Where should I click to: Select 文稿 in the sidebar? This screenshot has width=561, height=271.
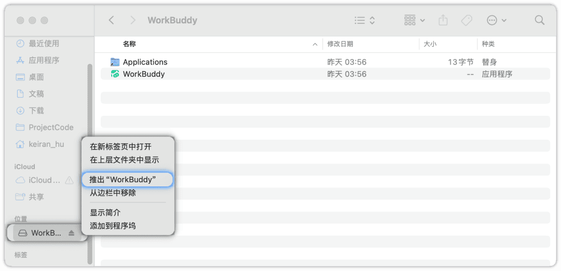pyautogui.click(x=30, y=94)
